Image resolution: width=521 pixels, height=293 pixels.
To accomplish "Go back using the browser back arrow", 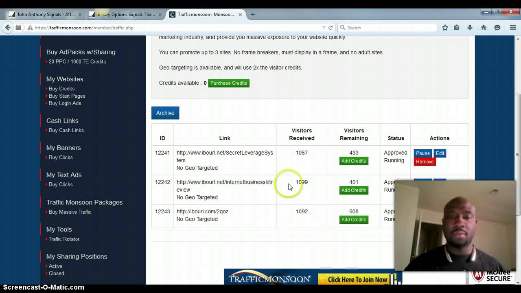I will point(8,28).
